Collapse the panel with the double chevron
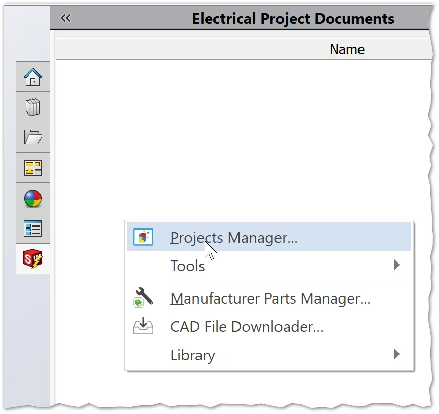Screen dimensions: 439x414 (66, 19)
